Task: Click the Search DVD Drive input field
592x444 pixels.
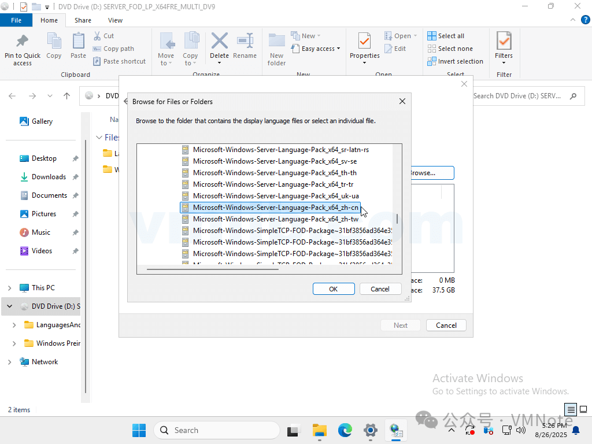Action: pyautogui.click(x=517, y=96)
